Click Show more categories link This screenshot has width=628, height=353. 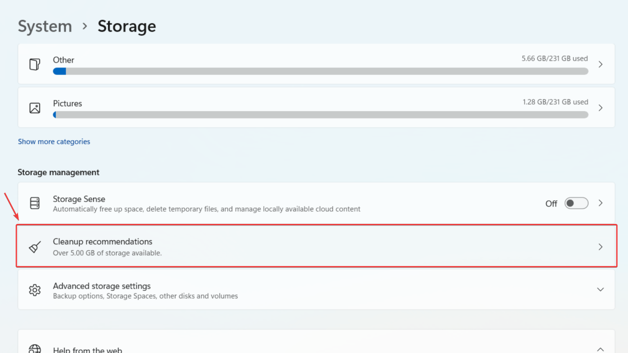(x=54, y=142)
